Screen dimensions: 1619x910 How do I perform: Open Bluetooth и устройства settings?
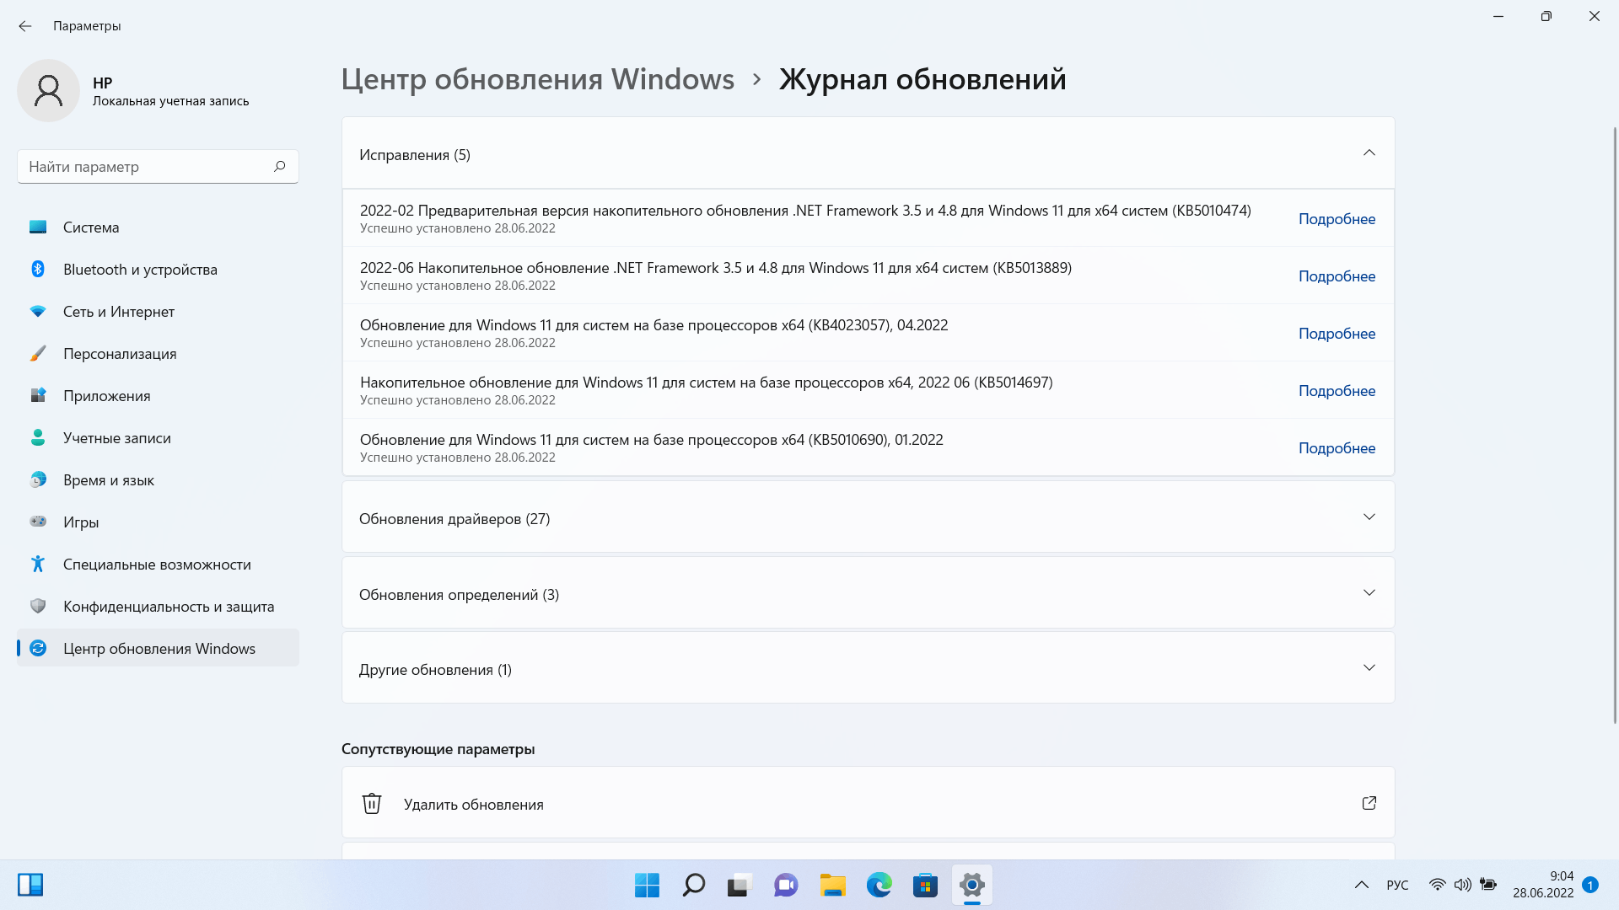point(158,270)
